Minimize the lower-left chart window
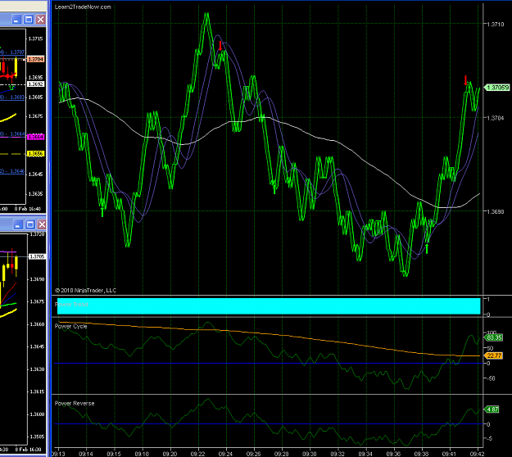The width and height of the screenshot is (512, 457). coord(18,224)
